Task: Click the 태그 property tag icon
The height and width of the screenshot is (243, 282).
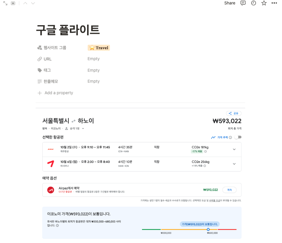Action: point(40,70)
